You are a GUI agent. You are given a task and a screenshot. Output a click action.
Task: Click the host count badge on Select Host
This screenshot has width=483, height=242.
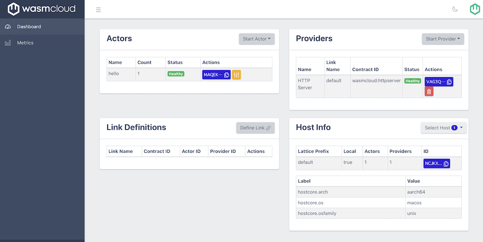[455, 128]
